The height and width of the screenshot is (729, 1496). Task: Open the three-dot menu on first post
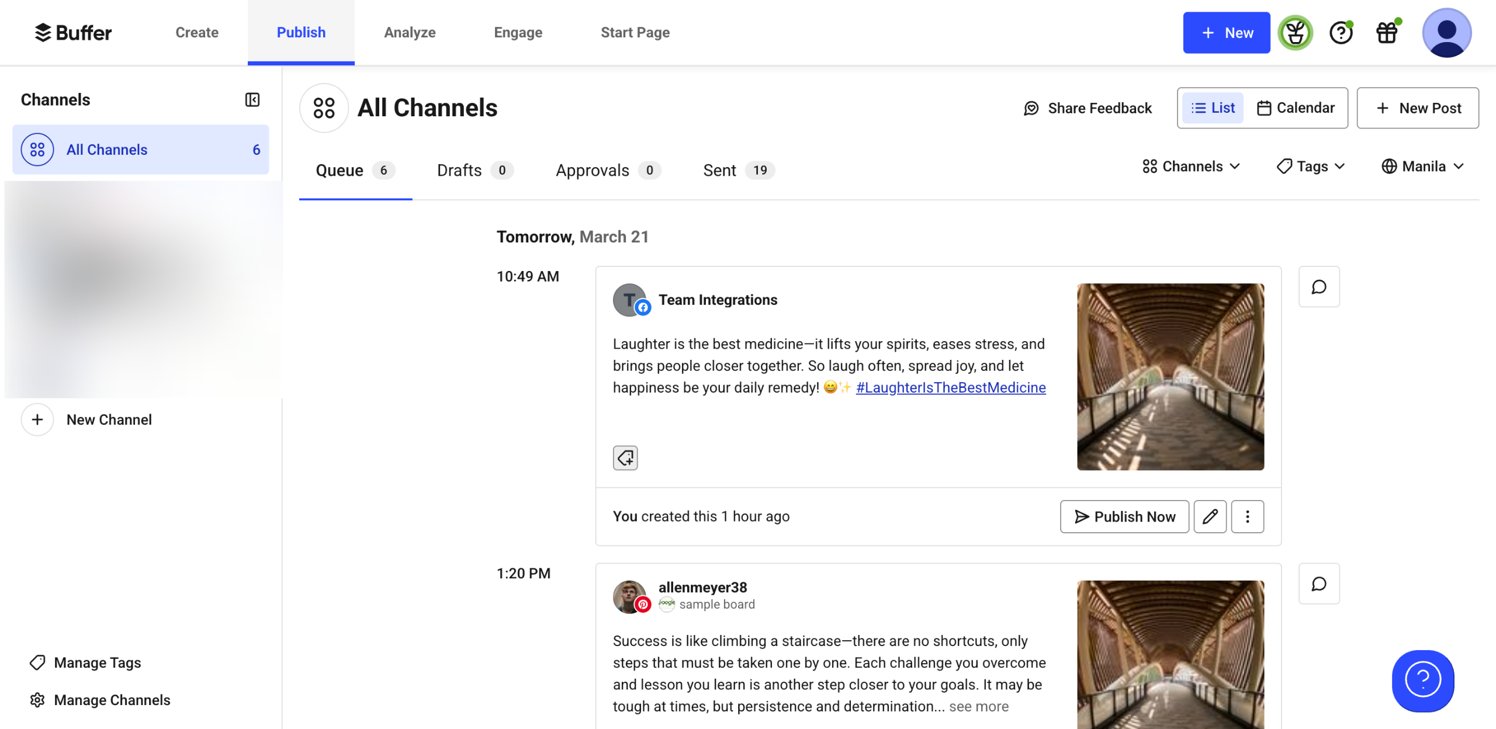point(1247,516)
